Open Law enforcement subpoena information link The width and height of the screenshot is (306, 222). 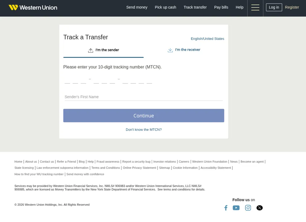coord(62,168)
